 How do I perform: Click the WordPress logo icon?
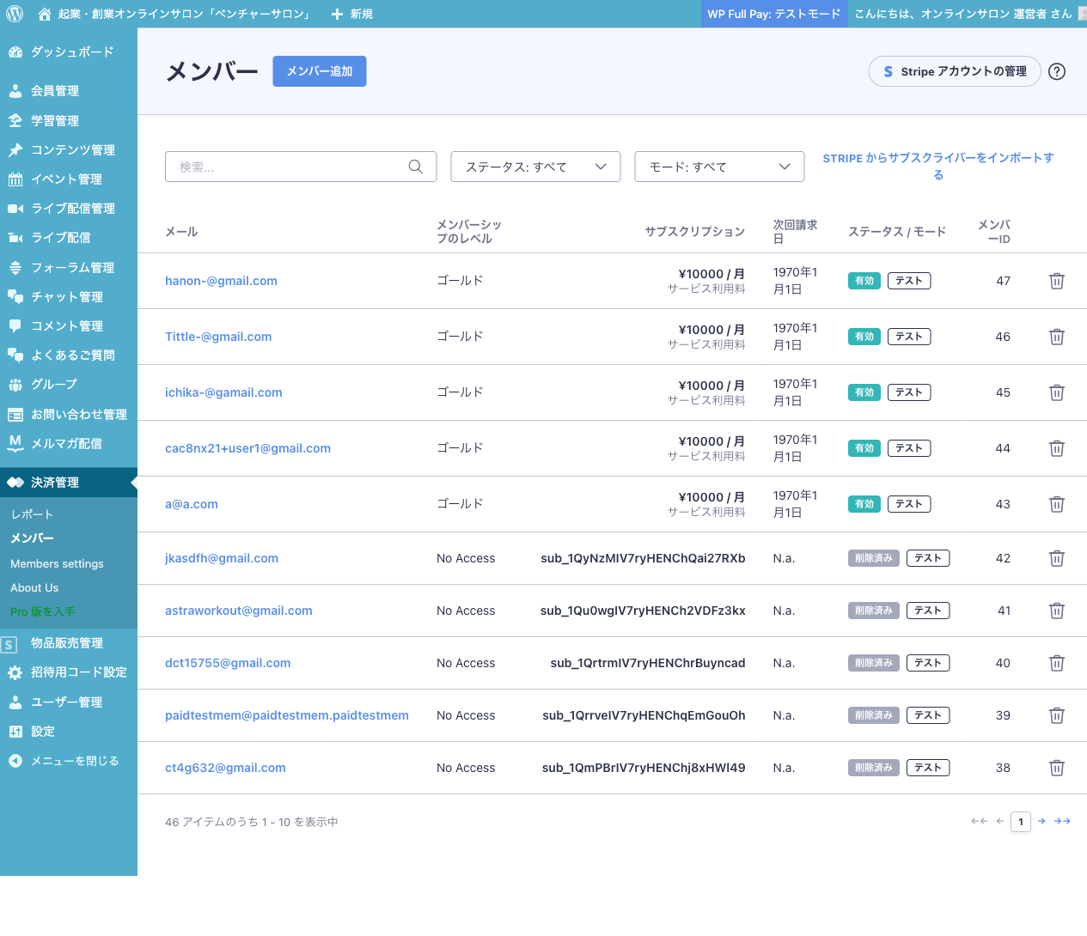(x=15, y=14)
